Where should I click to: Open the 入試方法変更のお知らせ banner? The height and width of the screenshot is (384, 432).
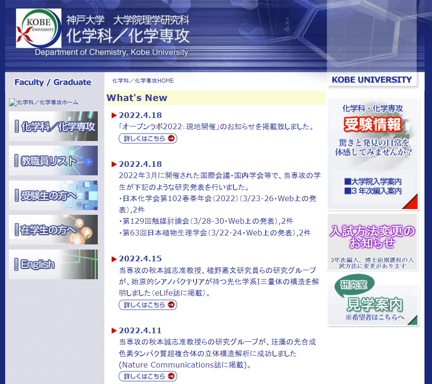[372, 242]
